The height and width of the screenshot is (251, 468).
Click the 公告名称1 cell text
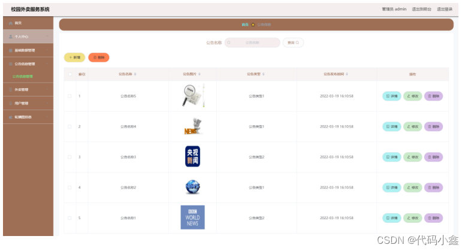(x=128, y=218)
